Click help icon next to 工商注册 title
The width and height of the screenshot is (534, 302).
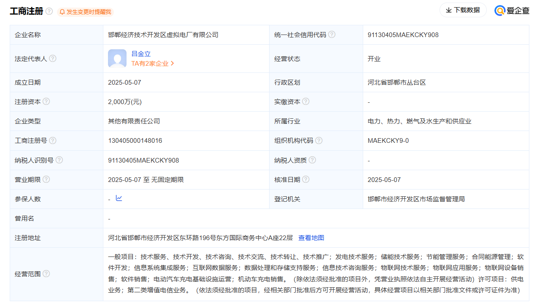click(x=49, y=11)
